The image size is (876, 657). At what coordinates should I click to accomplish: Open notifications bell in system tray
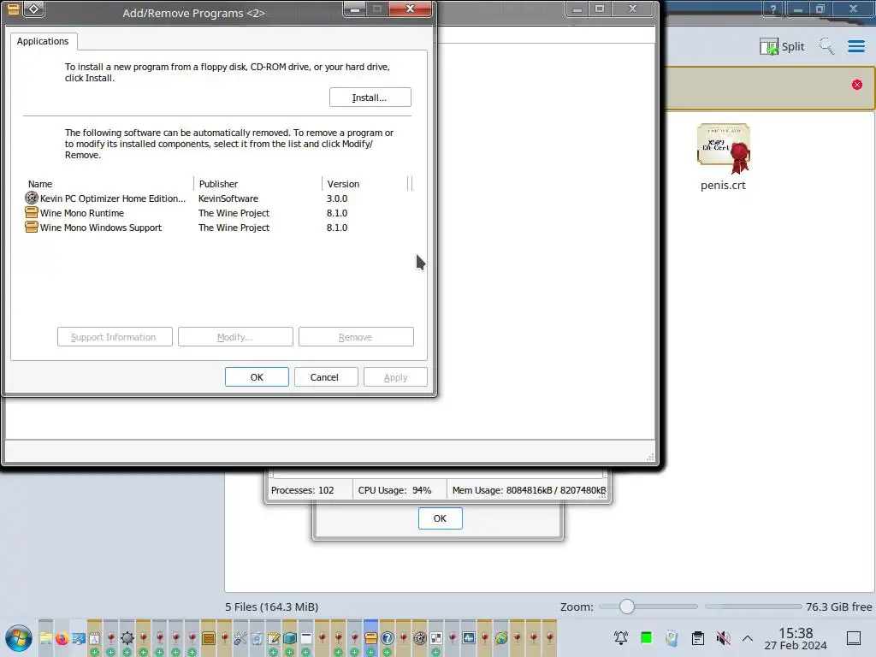tap(621, 638)
